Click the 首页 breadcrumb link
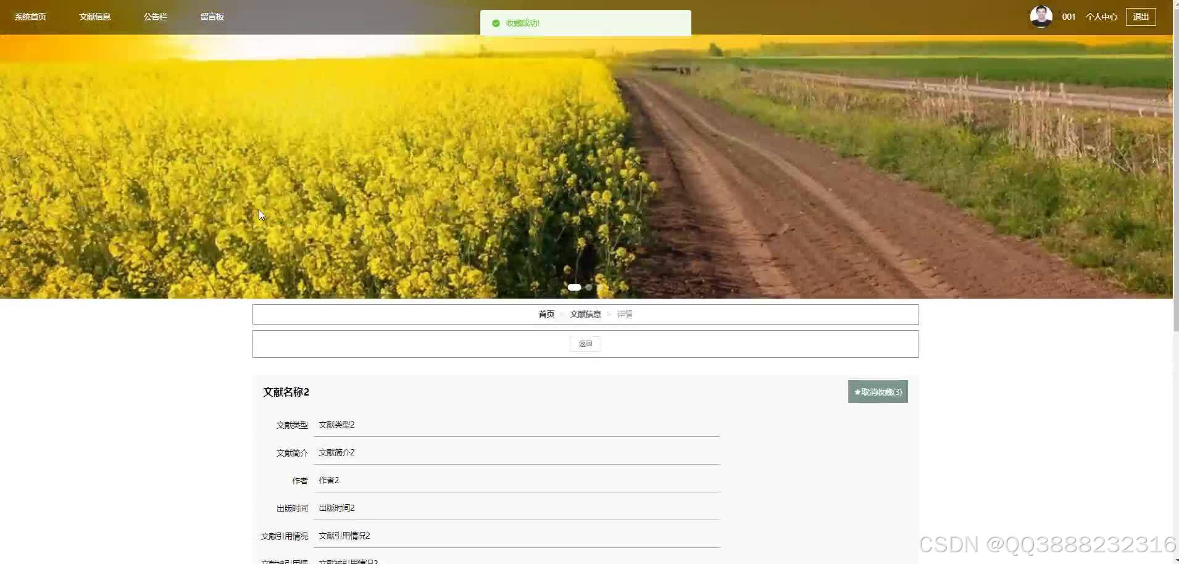The image size is (1179, 564). (546, 314)
